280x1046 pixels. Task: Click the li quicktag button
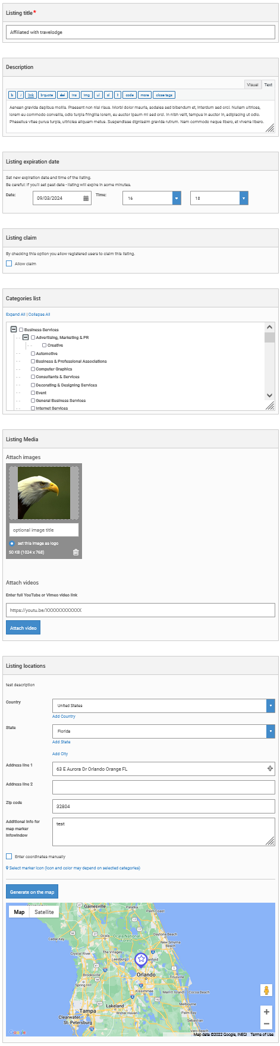(118, 95)
